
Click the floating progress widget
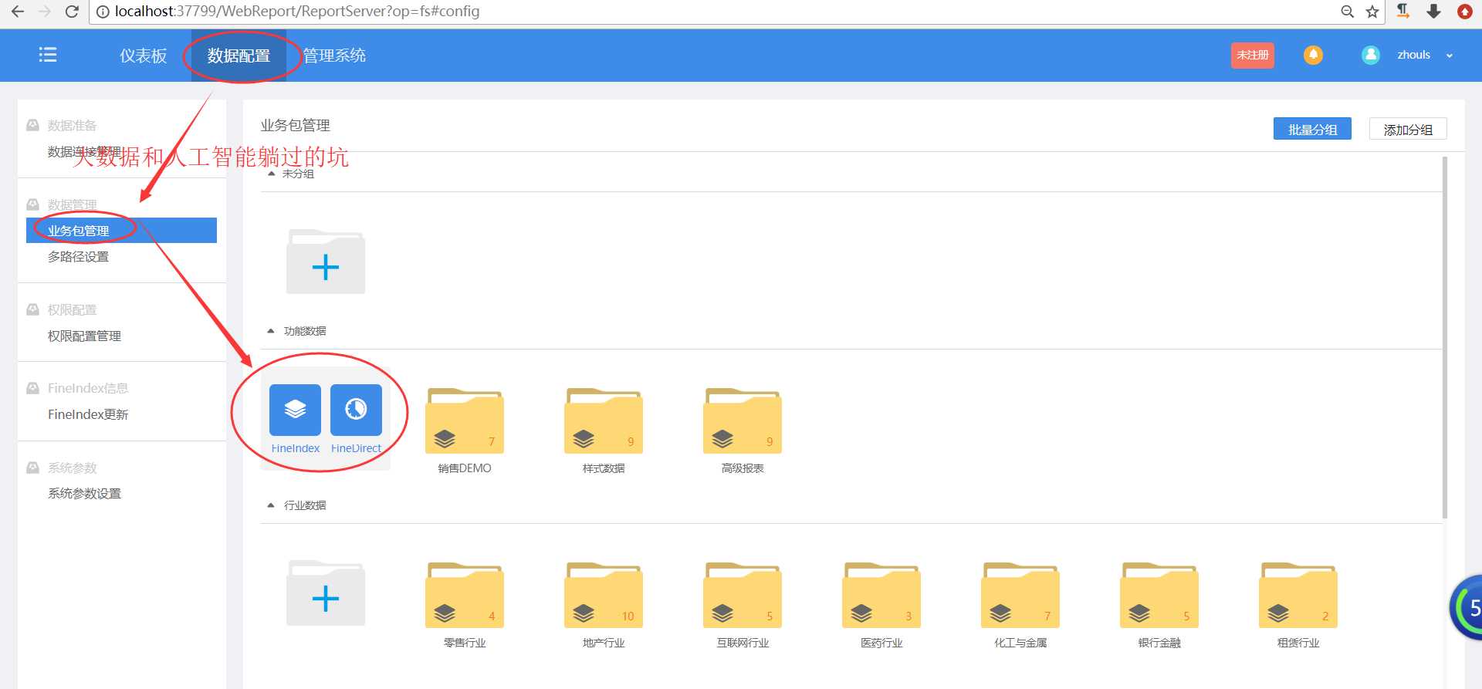[x=1467, y=608]
